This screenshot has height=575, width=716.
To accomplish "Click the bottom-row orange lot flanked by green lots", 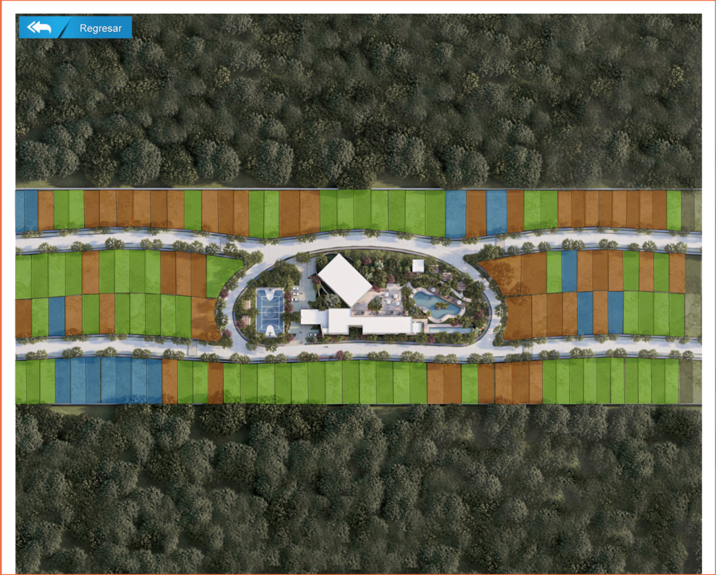I will pos(215,382).
